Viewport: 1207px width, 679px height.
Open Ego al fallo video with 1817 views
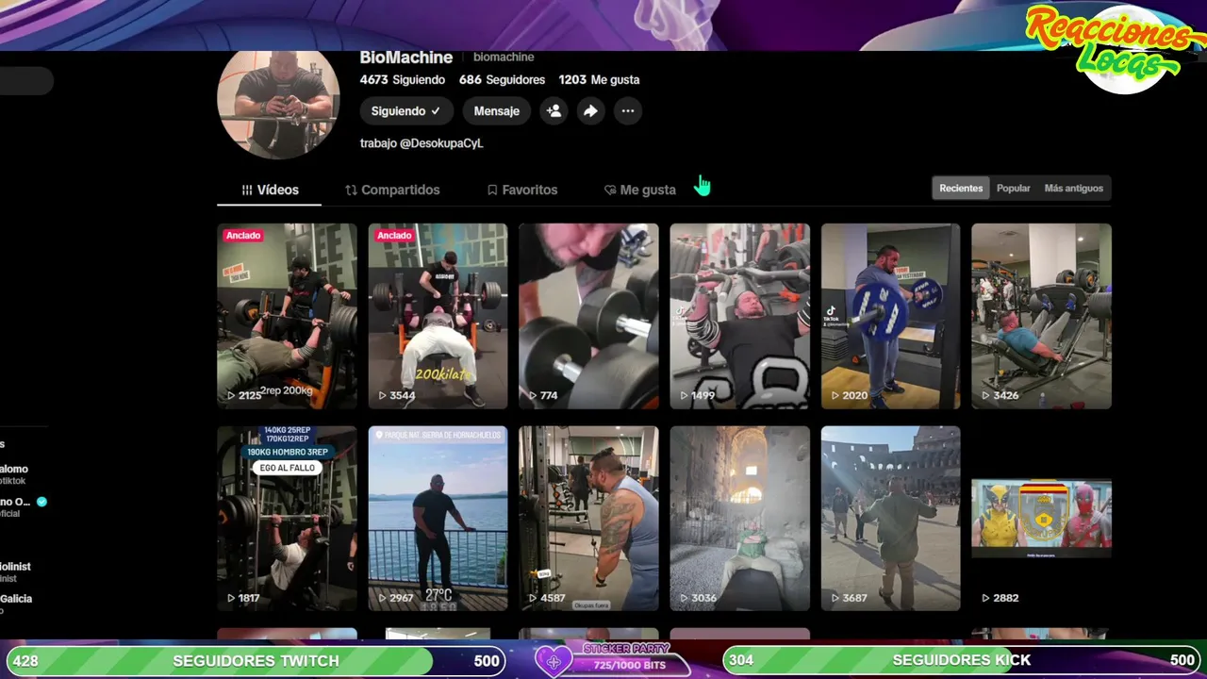287,519
